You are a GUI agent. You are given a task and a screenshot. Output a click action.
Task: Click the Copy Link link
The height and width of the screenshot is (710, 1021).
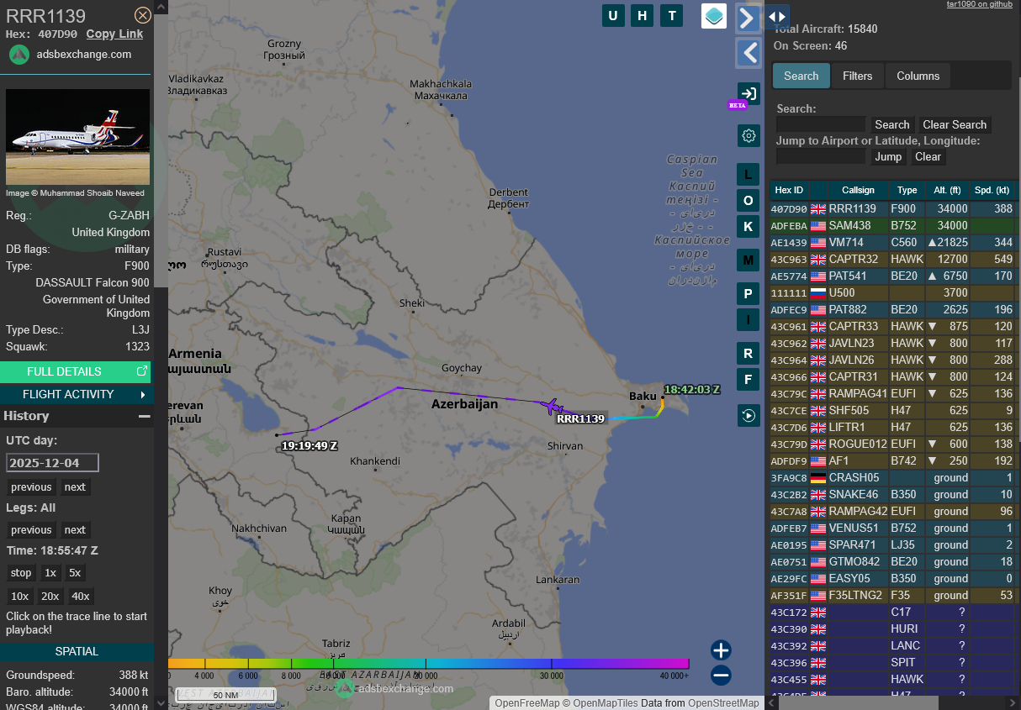[114, 34]
